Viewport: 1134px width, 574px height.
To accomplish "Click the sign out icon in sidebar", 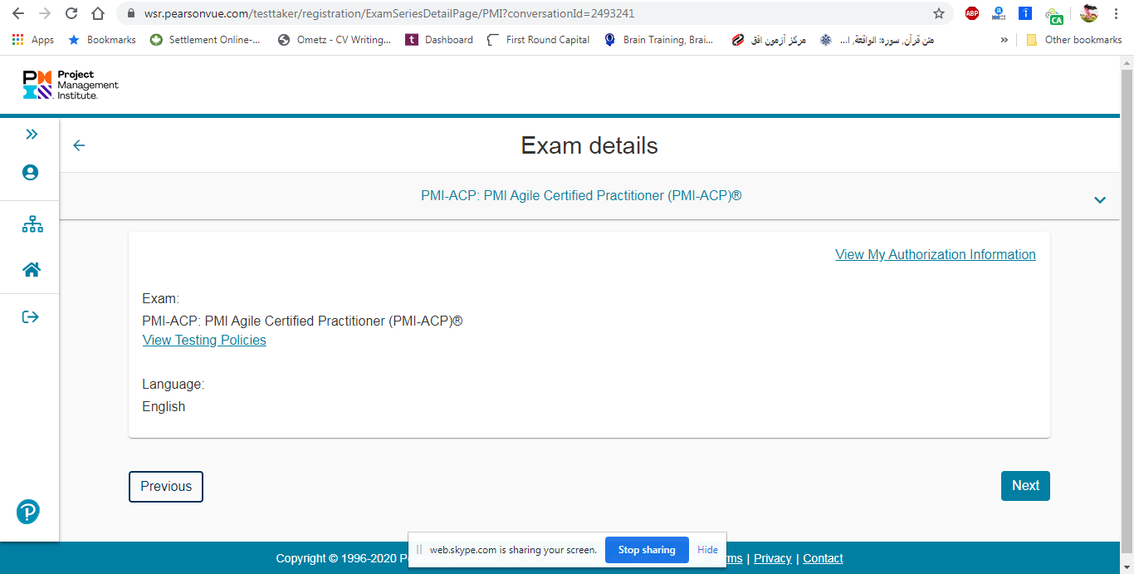I will coord(31,316).
